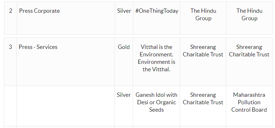
Task: Click the Gold award cell
Action: click(124, 62)
